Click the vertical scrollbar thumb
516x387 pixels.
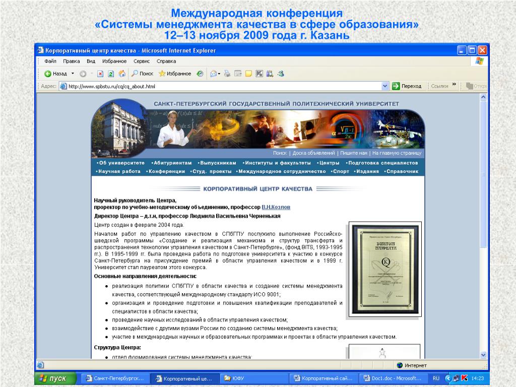click(x=483, y=174)
